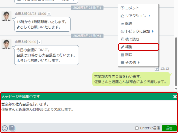The image size is (178, 133).
Task: Open dropdown next to 山田太郎 09:00 message
Action: 39,42
